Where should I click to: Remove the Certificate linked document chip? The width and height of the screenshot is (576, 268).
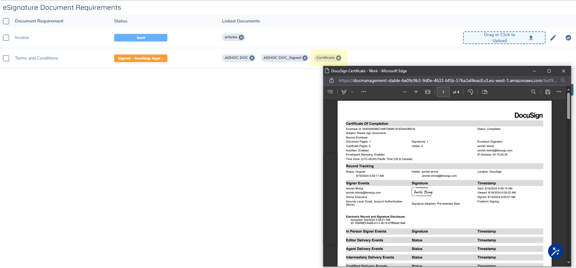coord(339,58)
